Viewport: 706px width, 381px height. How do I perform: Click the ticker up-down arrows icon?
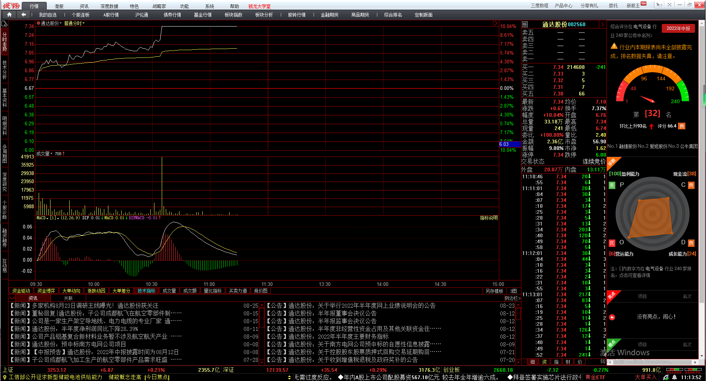[x=289, y=377]
